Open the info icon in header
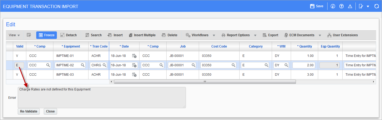The width and height of the screenshot is (382, 120). [x=333, y=6]
